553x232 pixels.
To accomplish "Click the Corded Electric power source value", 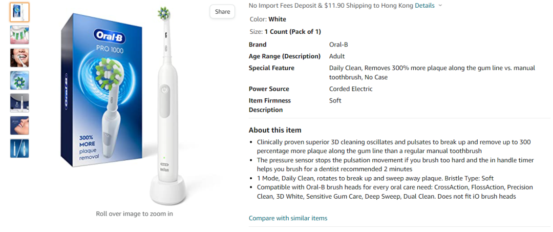I will [351, 89].
